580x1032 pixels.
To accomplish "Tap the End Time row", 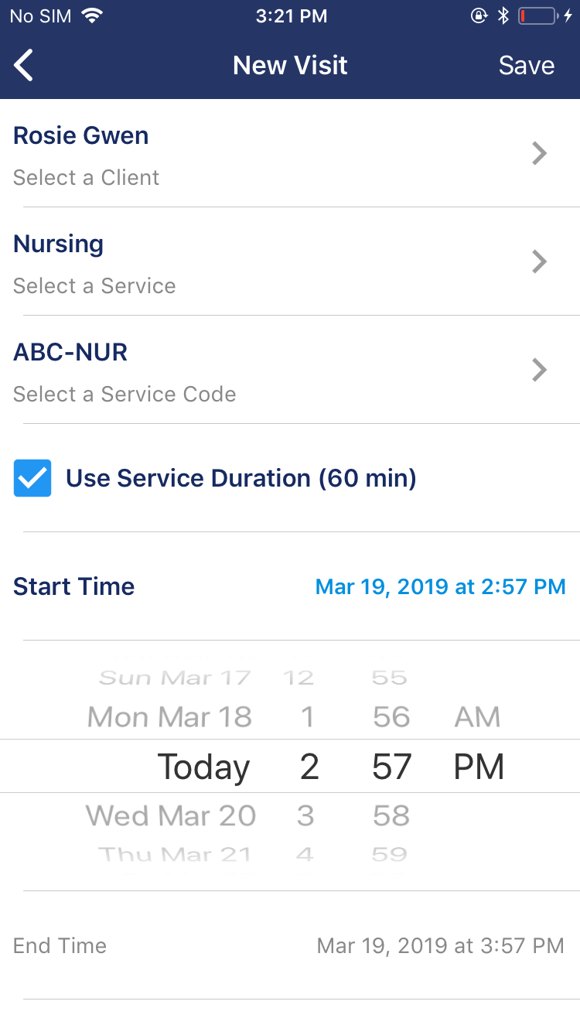I will pyautogui.click(x=289, y=945).
